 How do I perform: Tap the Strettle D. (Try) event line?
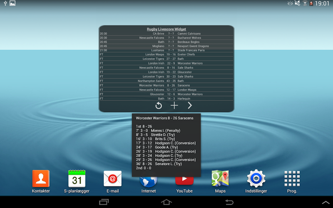coord(155,135)
